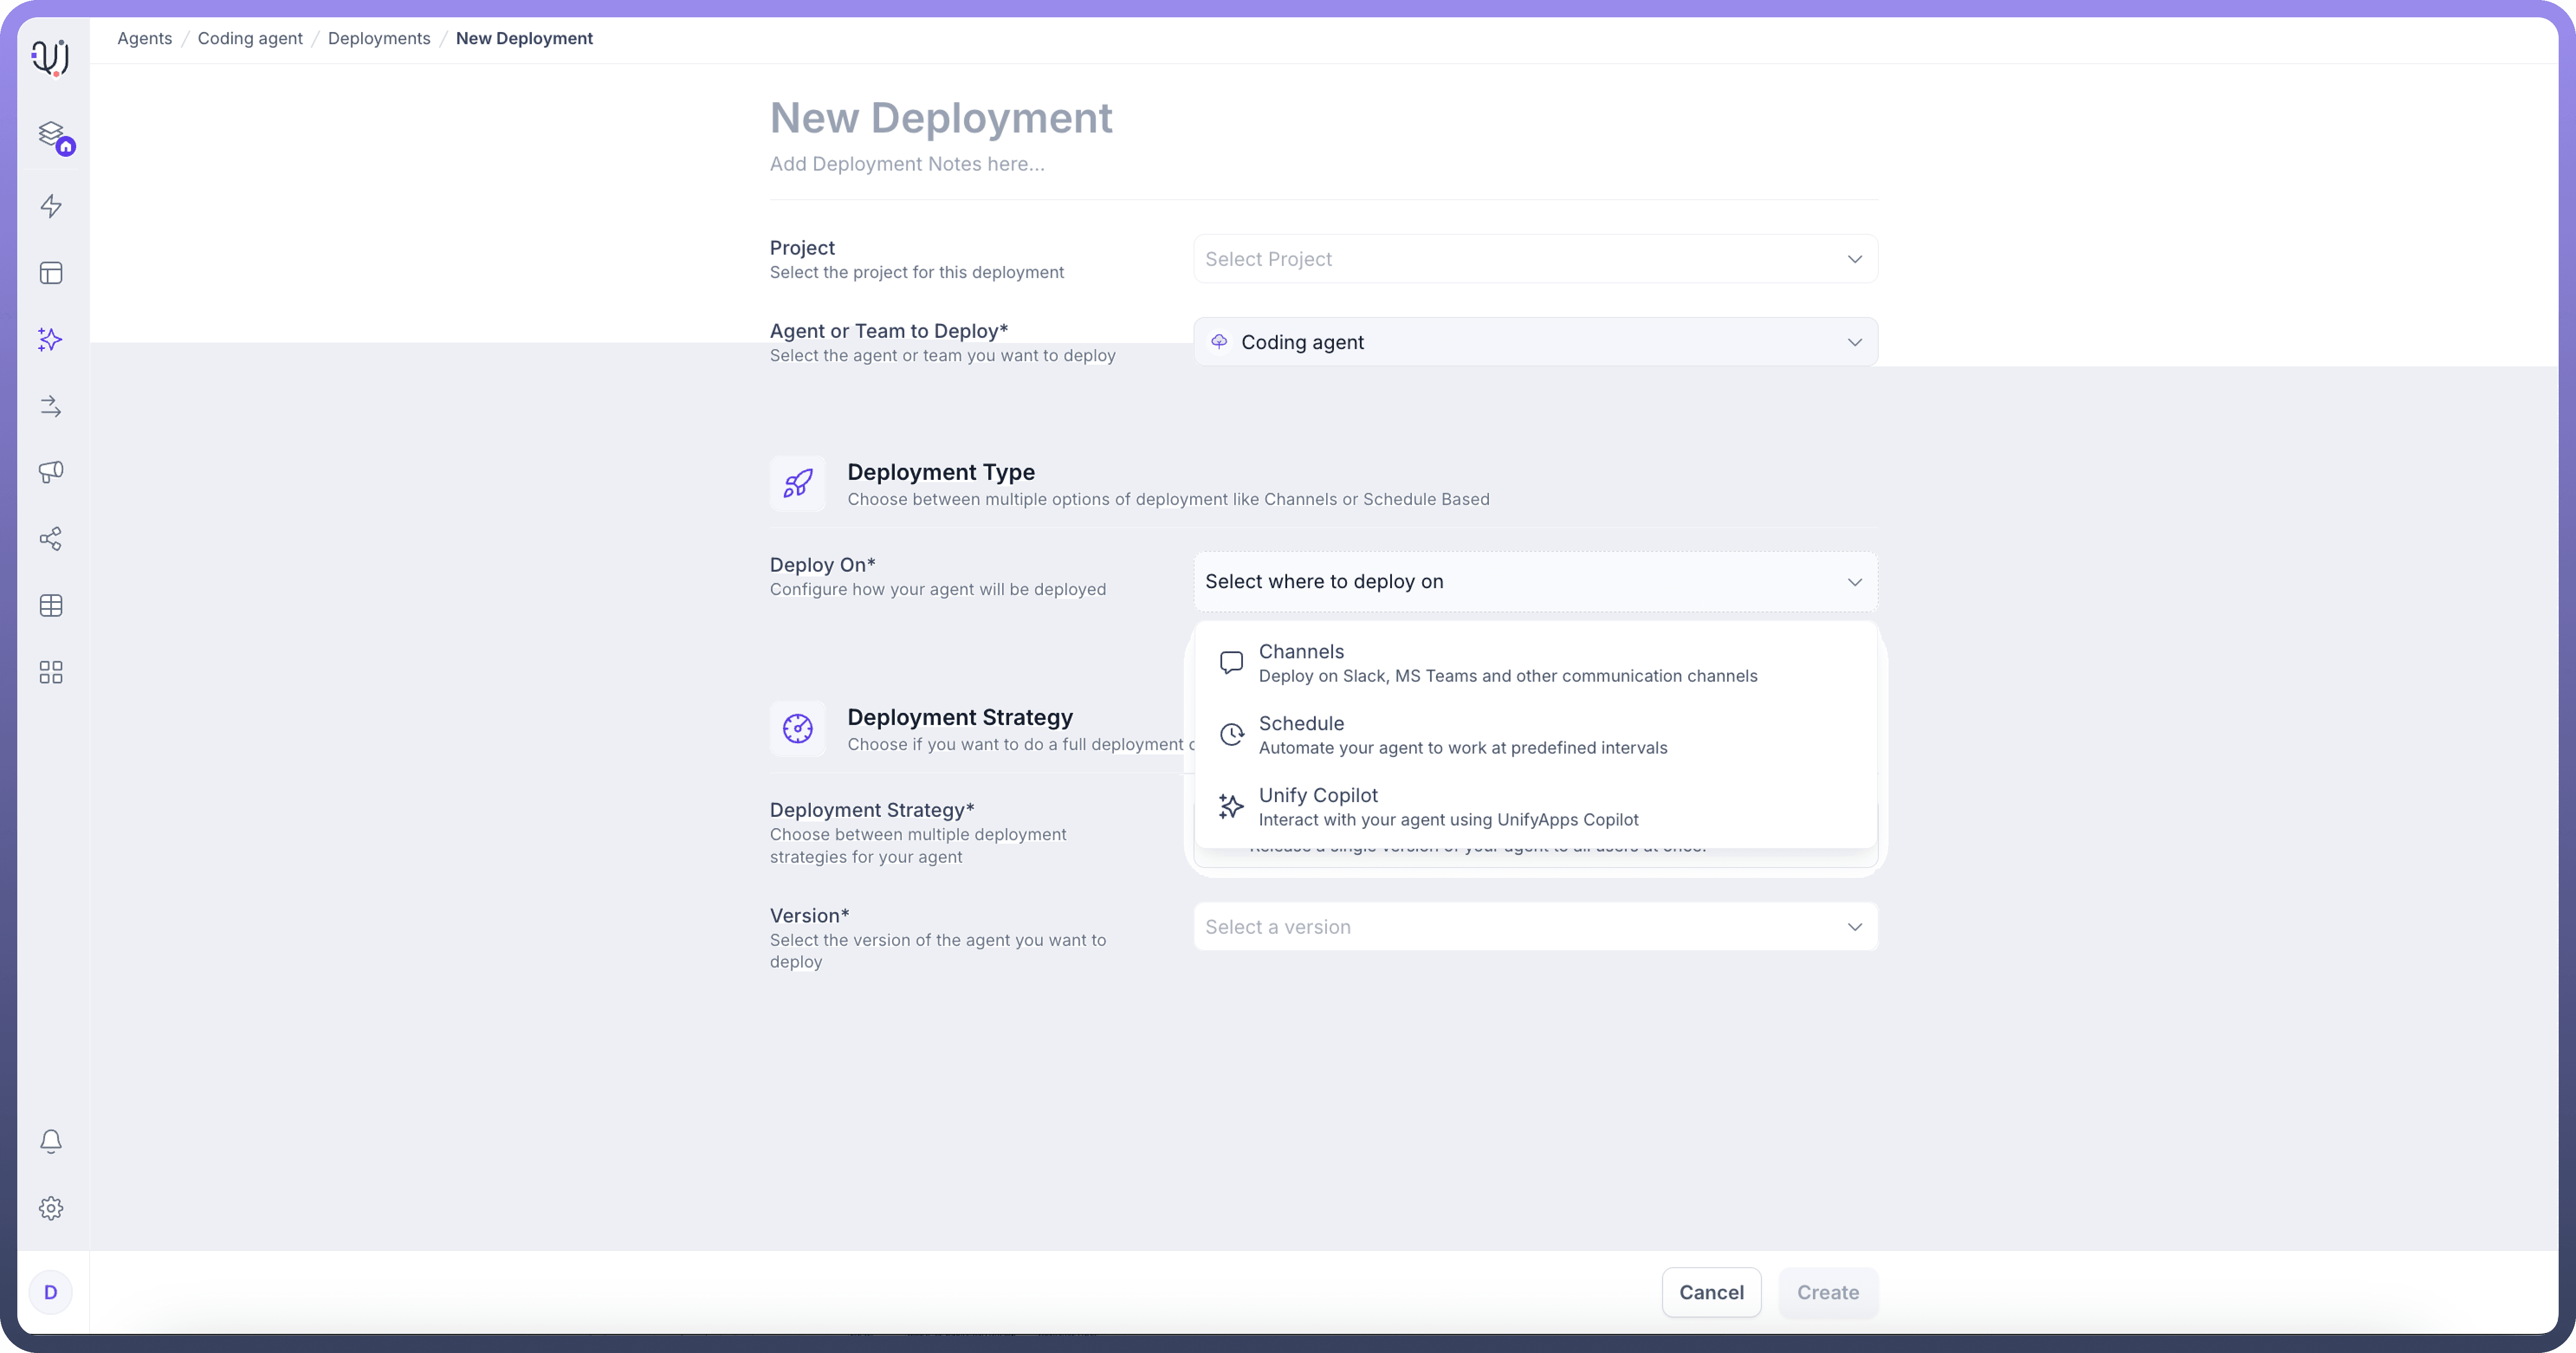Expand the Select a version dropdown
This screenshot has height=1353, width=2576.
[1534, 927]
